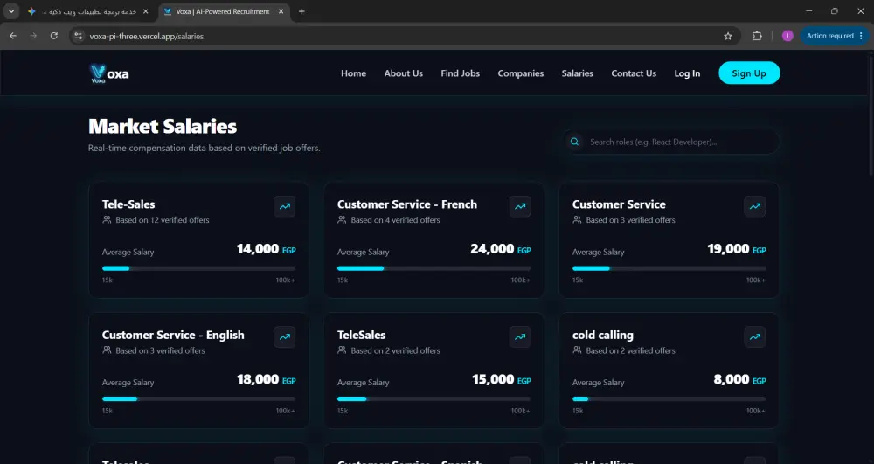Click the trend icon on Tele-Sales card

click(x=284, y=206)
